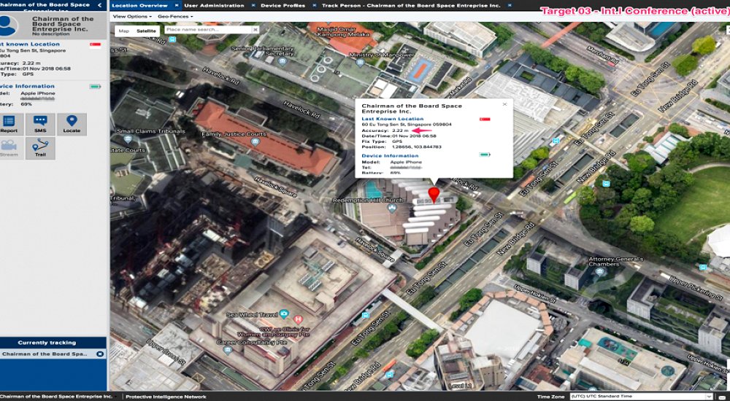Click the Apple iPhone model text in the sidebar
This screenshot has height=401, width=730.
point(38,93)
